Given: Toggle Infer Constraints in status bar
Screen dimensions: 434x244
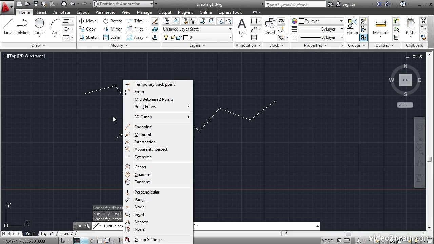Looking at the screenshot, I should pyautogui.click(x=62, y=241).
